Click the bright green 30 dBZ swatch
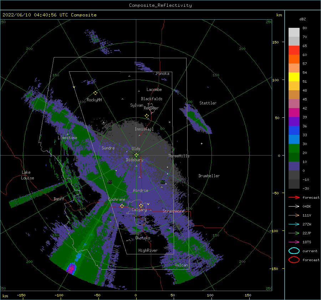 [294, 148]
